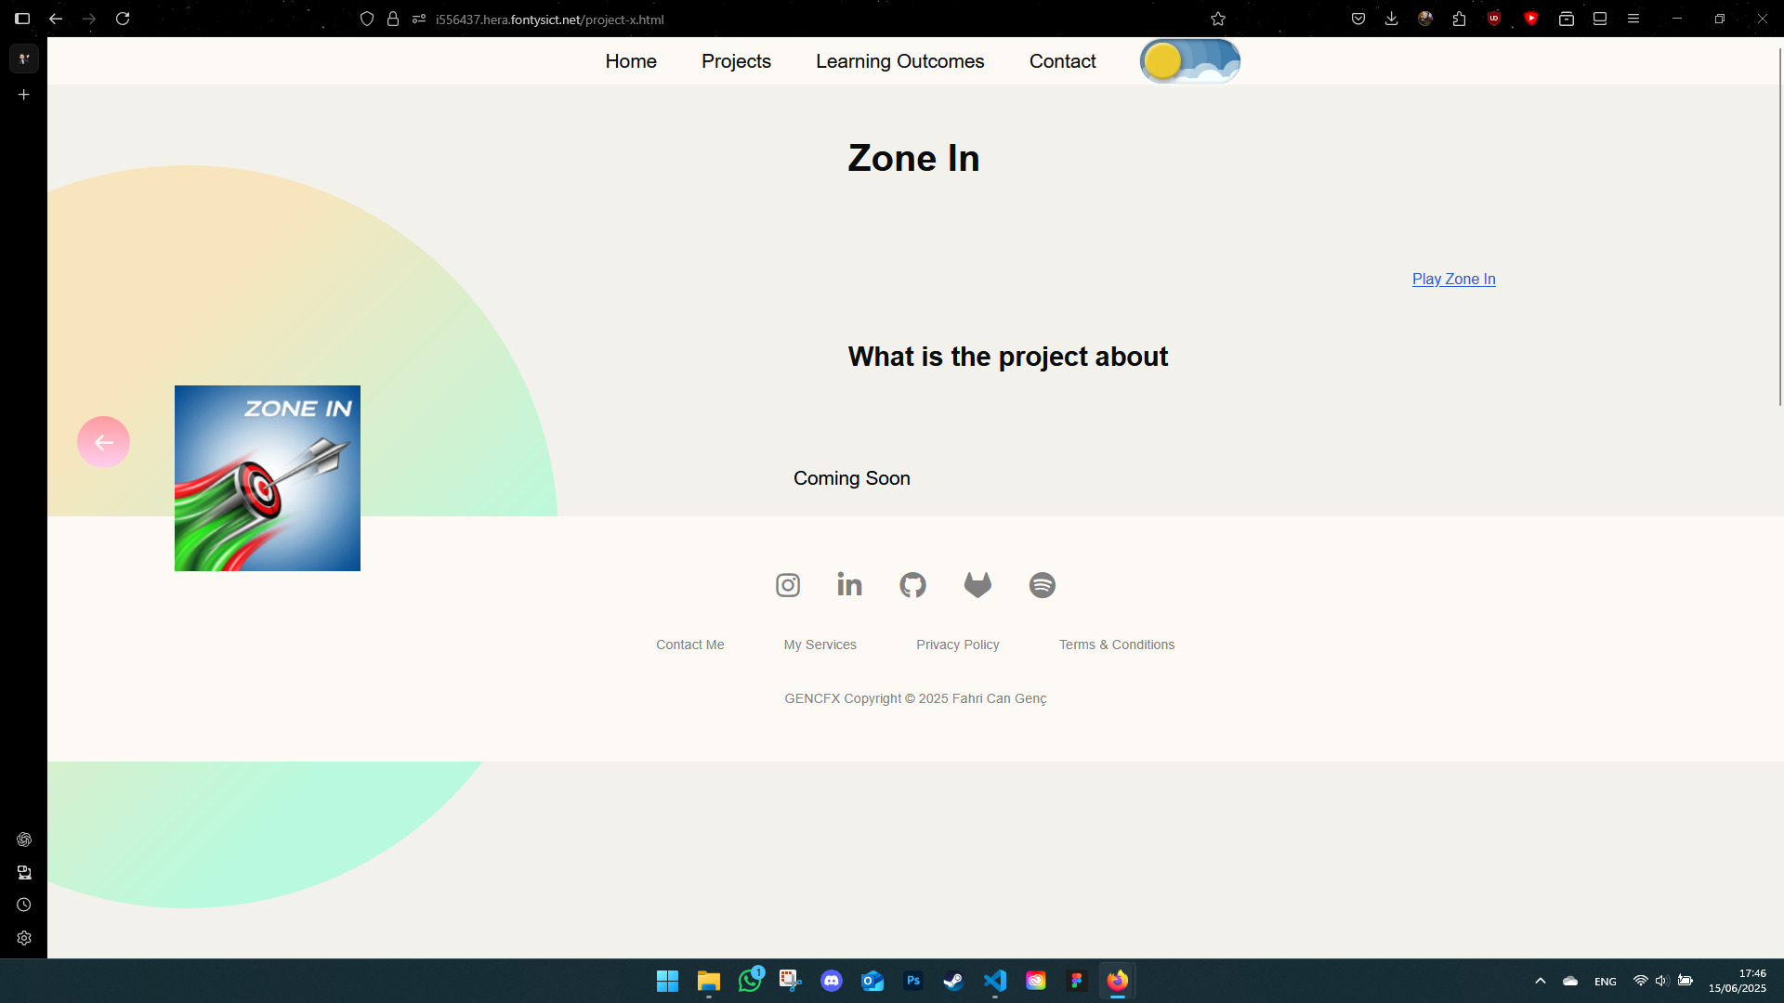The image size is (1784, 1003).
Task: Click the uBlock Origin extension icon
Action: [1494, 18]
